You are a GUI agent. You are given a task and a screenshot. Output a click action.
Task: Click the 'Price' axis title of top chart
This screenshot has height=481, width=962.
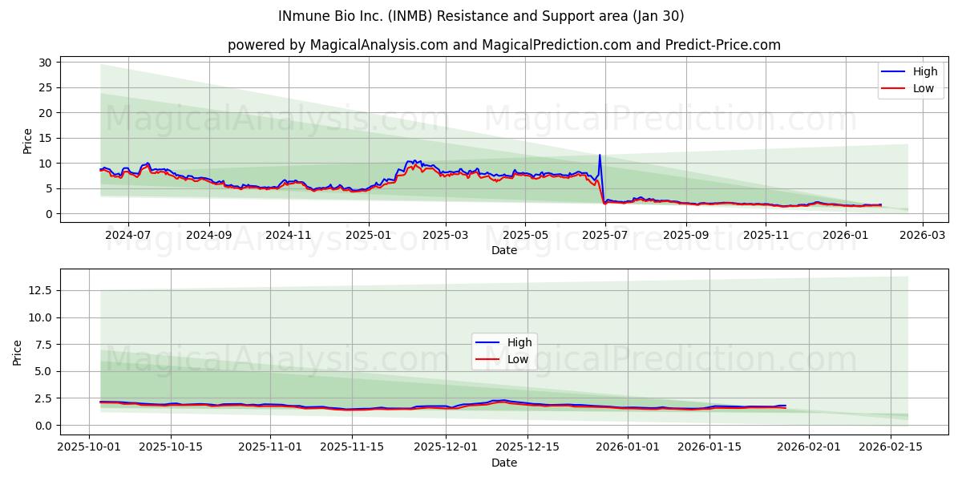point(28,141)
